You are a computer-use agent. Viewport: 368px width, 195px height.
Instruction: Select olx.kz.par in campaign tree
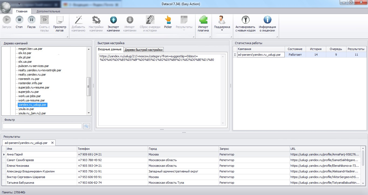click(25, 53)
